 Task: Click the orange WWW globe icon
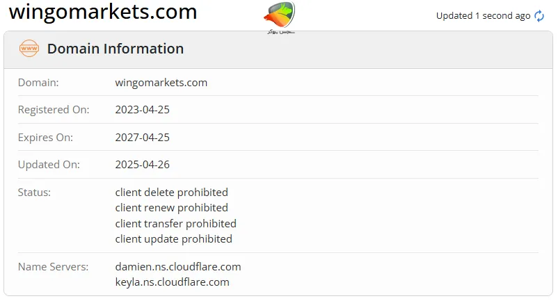pos(29,49)
